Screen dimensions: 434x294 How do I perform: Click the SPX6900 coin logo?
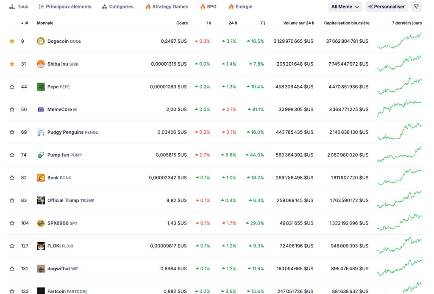pyautogui.click(x=41, y=223)
